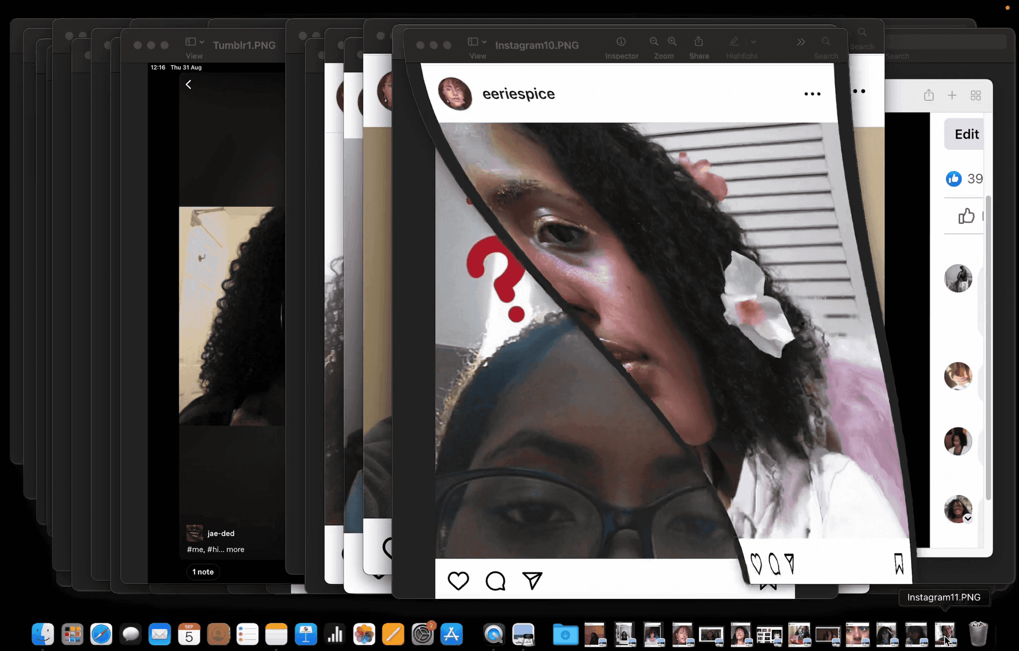Click the Search magnifier in Instagram10 toolbar

826,42
